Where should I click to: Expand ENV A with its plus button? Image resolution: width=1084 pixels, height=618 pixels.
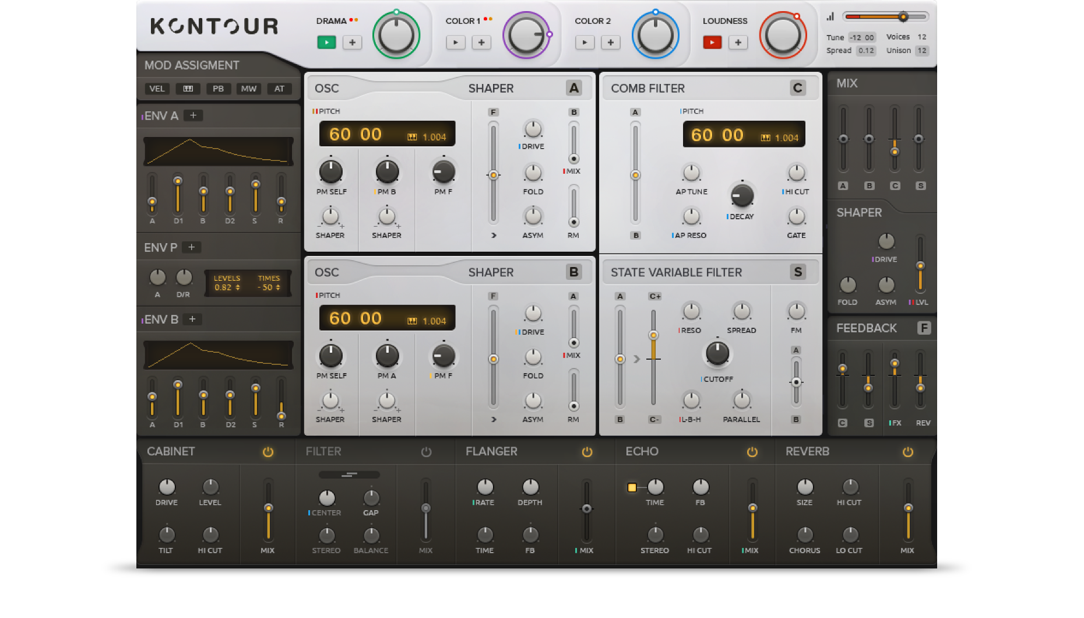193,115
